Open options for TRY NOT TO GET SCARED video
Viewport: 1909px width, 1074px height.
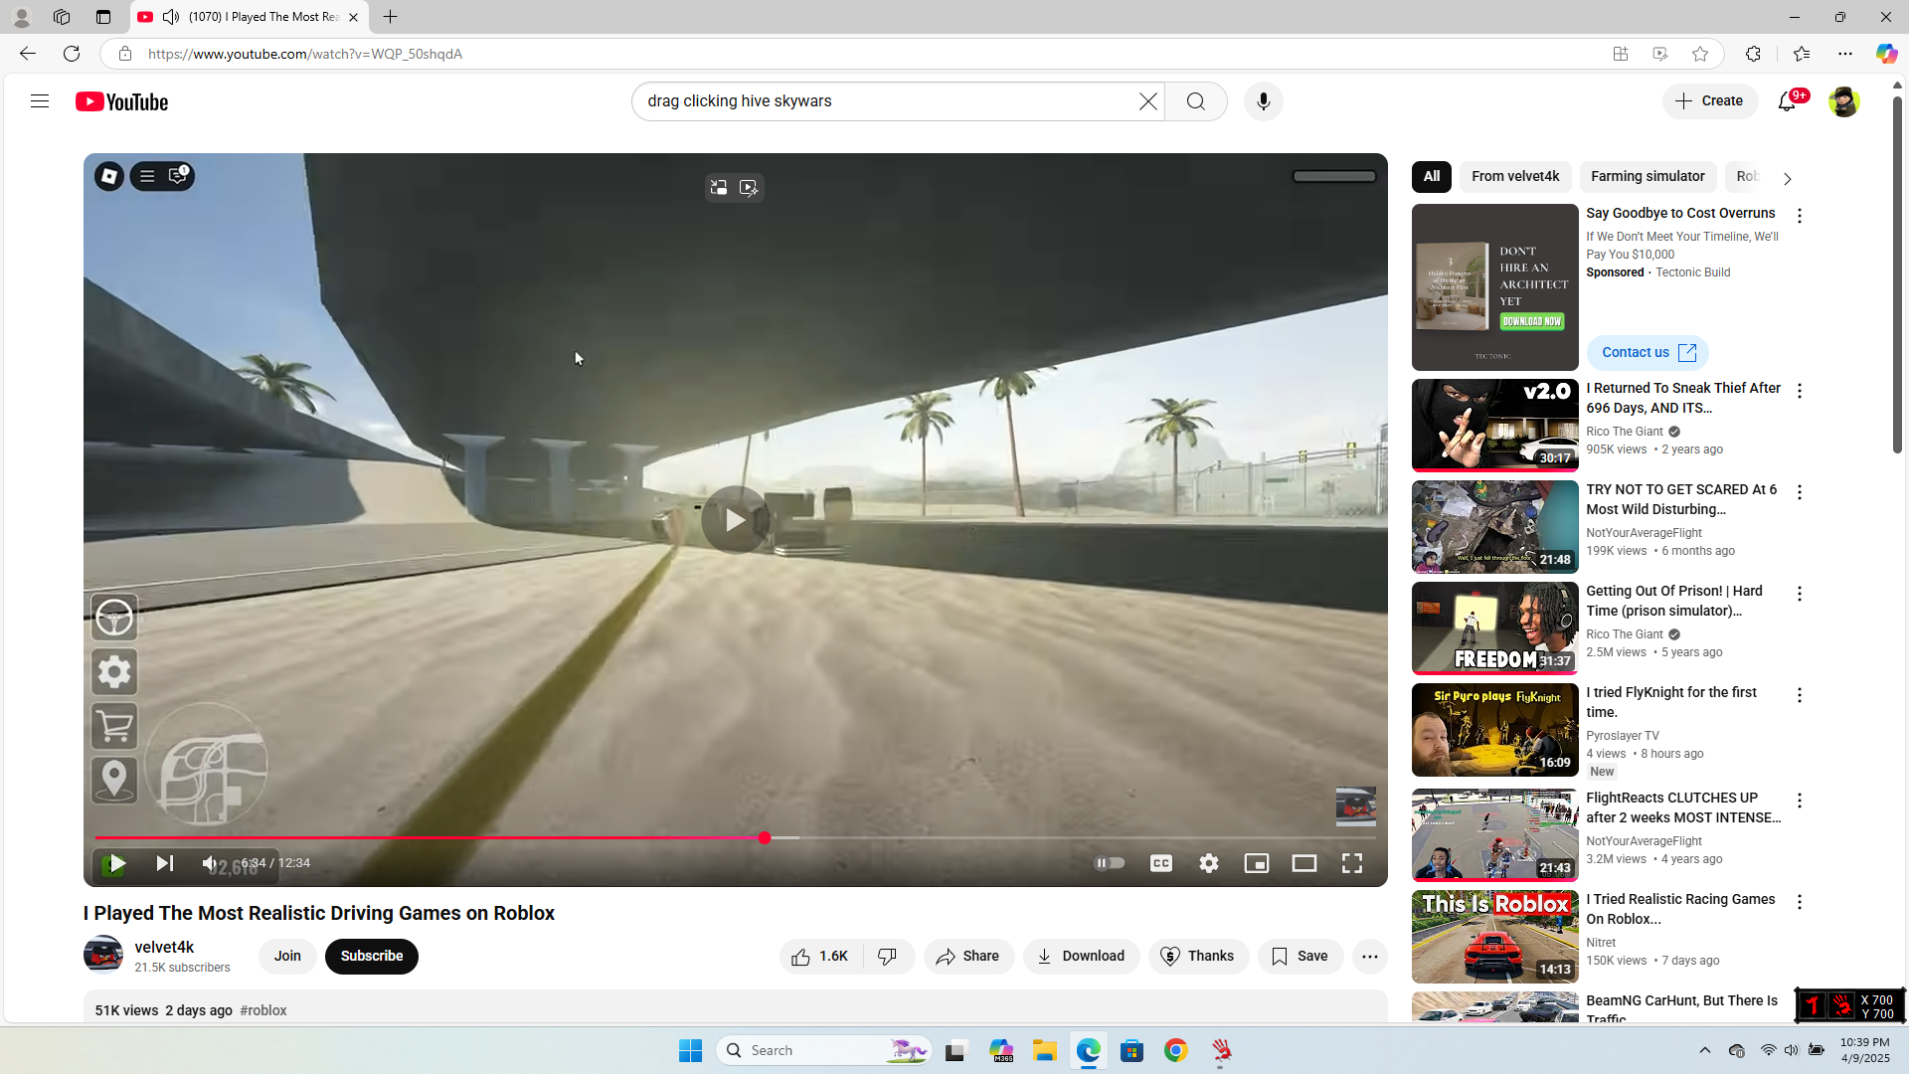click(x=1800, y=492)
